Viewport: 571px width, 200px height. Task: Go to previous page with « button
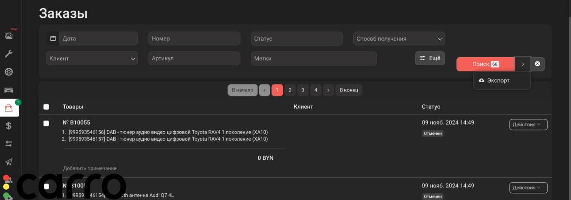point(265,90)
